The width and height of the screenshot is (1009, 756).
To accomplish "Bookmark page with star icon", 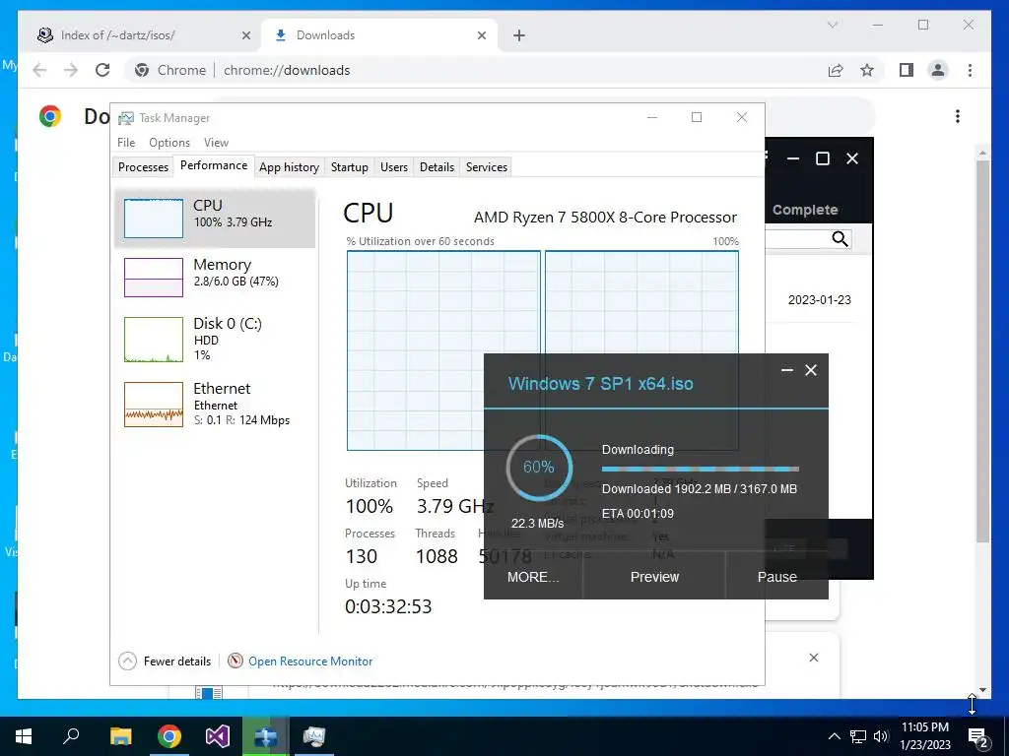I will [x=867, y=70].
